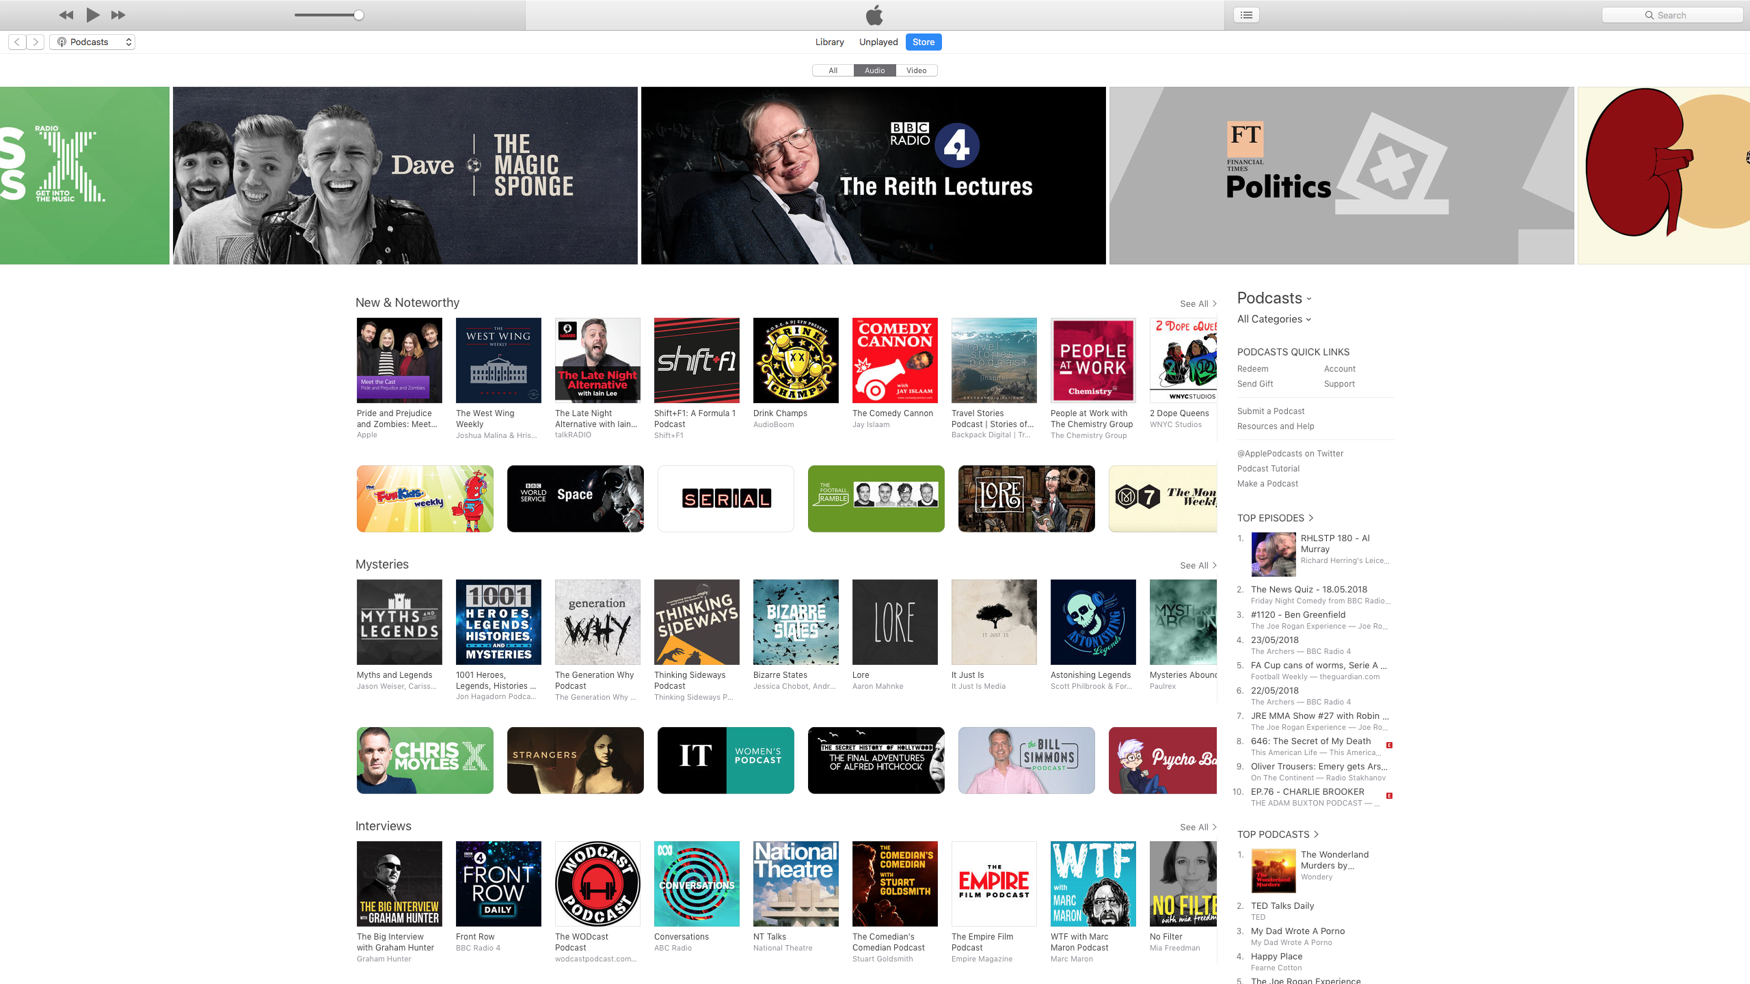This screenshot has width=1750, height=984.
Task: Open the Up Next list icon
Action: click(1246, 15)
